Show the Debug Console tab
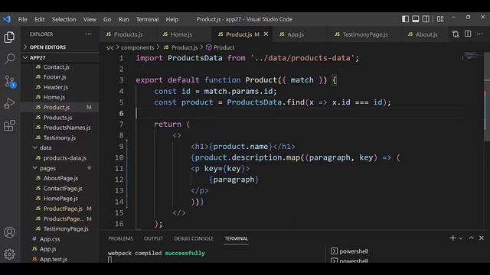Image resolution: width=490 pixels, height=275 pixels. (x=194, y=238)
